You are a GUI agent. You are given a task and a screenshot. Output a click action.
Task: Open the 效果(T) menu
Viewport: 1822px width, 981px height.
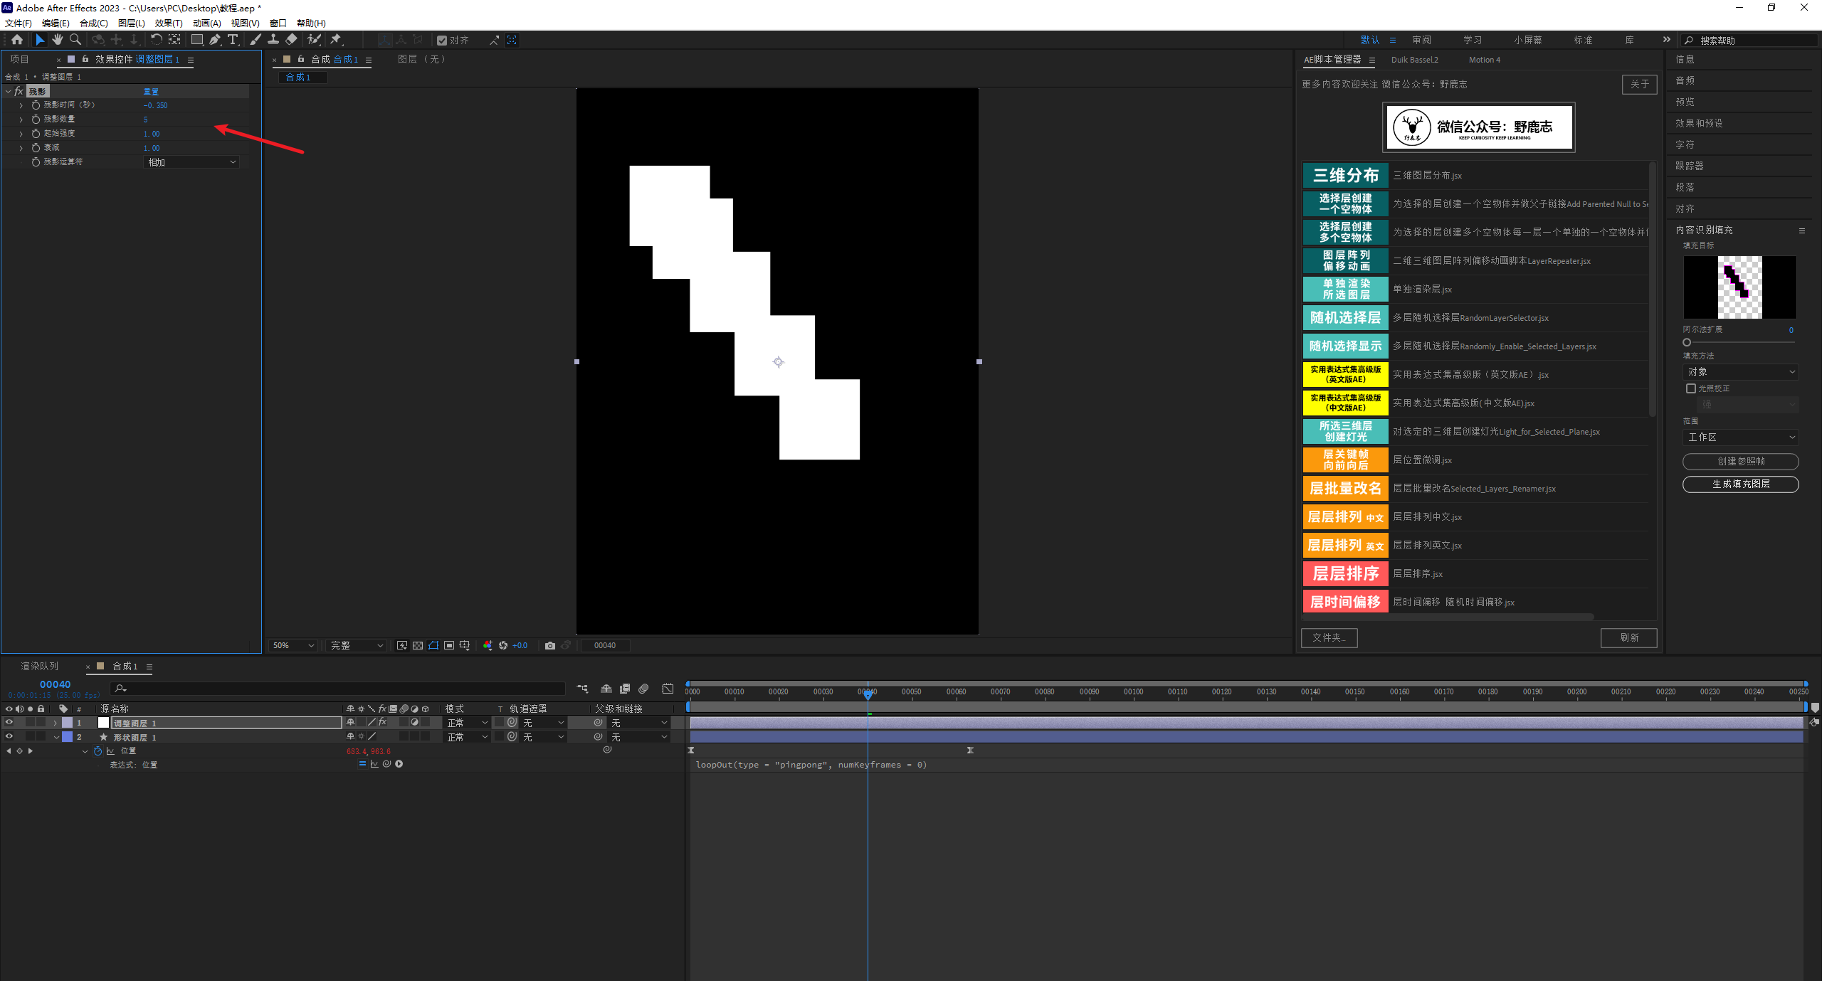tap(169, 23)
